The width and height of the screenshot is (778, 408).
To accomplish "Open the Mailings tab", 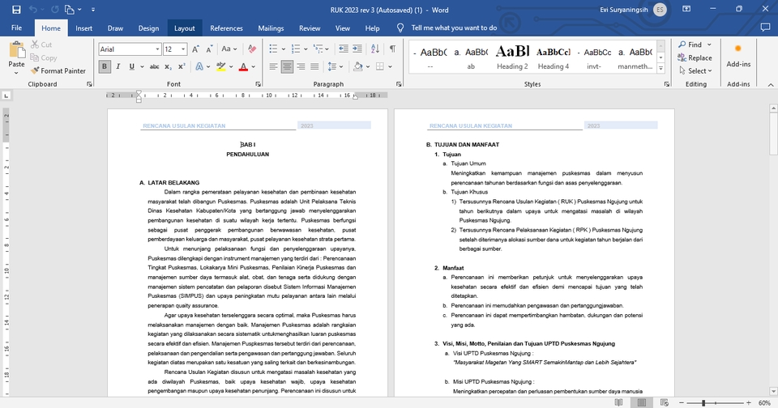I will tap(271, 28).
